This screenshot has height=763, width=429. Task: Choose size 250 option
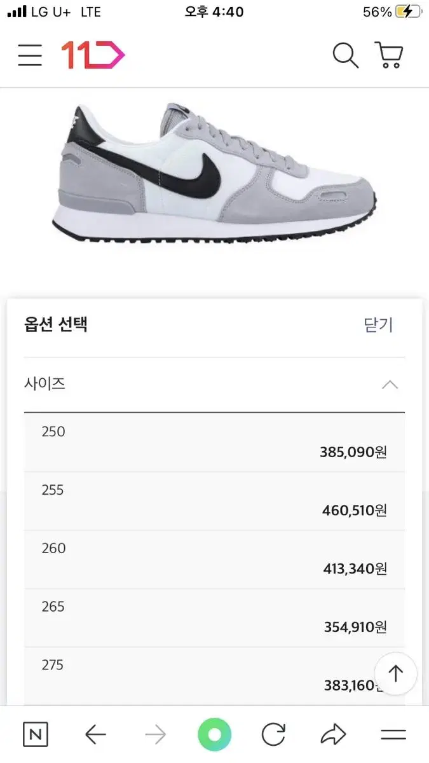(214, 443)
